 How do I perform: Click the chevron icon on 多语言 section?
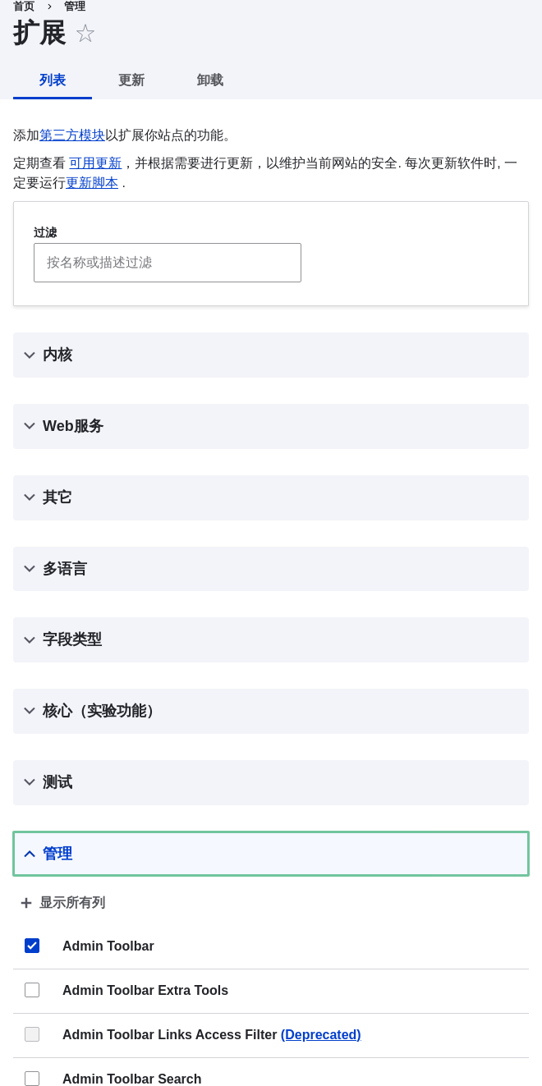pyautogui.click(x=30, y=569)
